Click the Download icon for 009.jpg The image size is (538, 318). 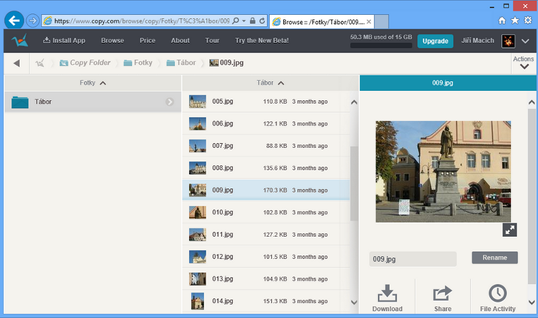click(387, 294)
